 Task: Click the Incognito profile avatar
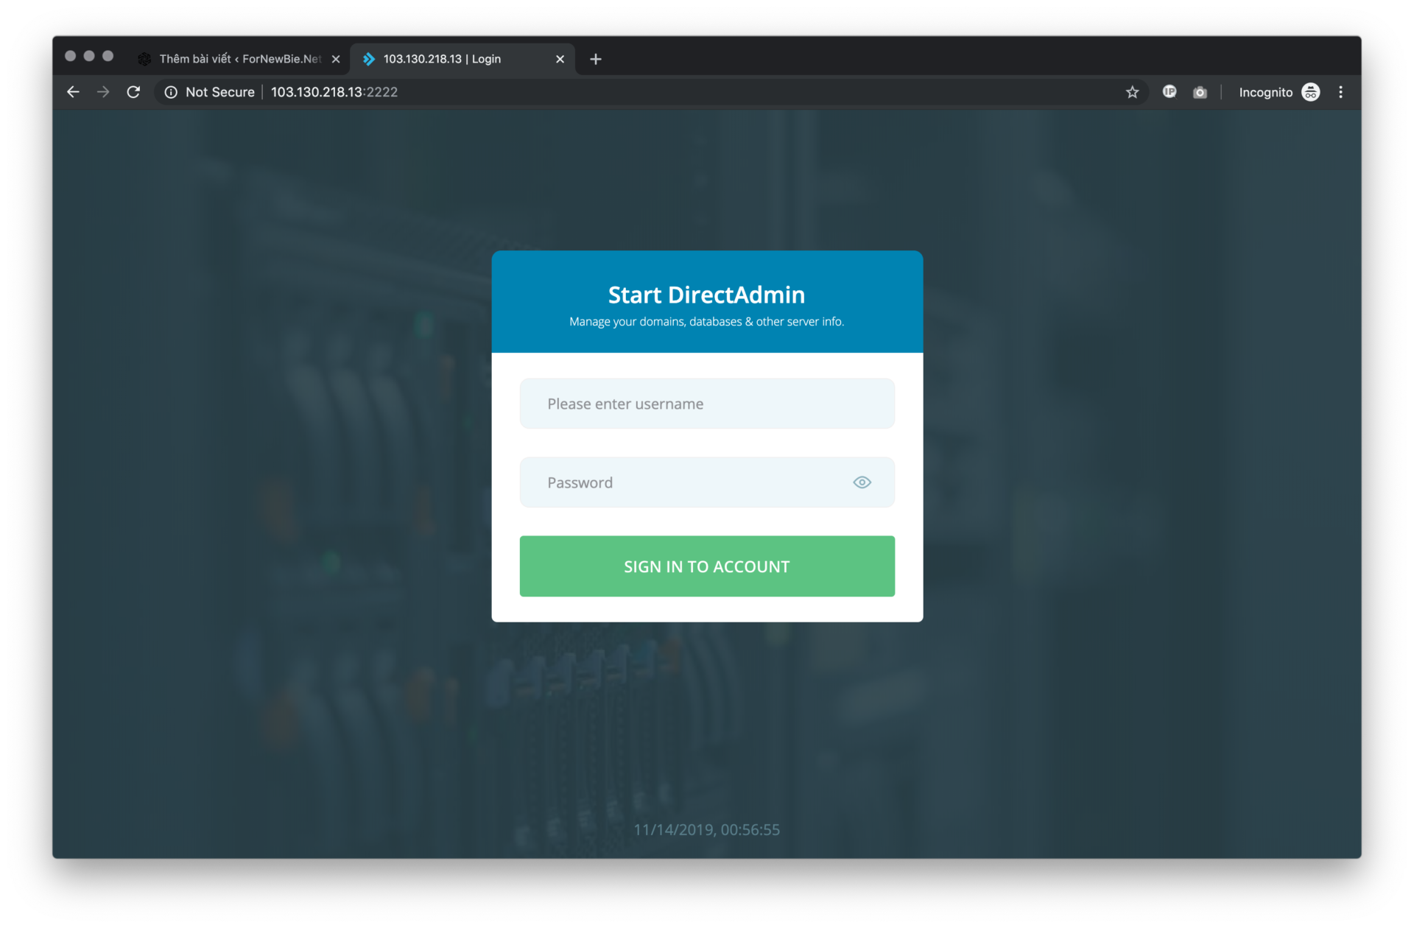pyautogui.click(x=1312, y=91)
